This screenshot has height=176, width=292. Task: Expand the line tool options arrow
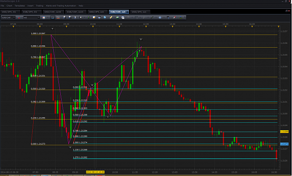coord(156,17)
